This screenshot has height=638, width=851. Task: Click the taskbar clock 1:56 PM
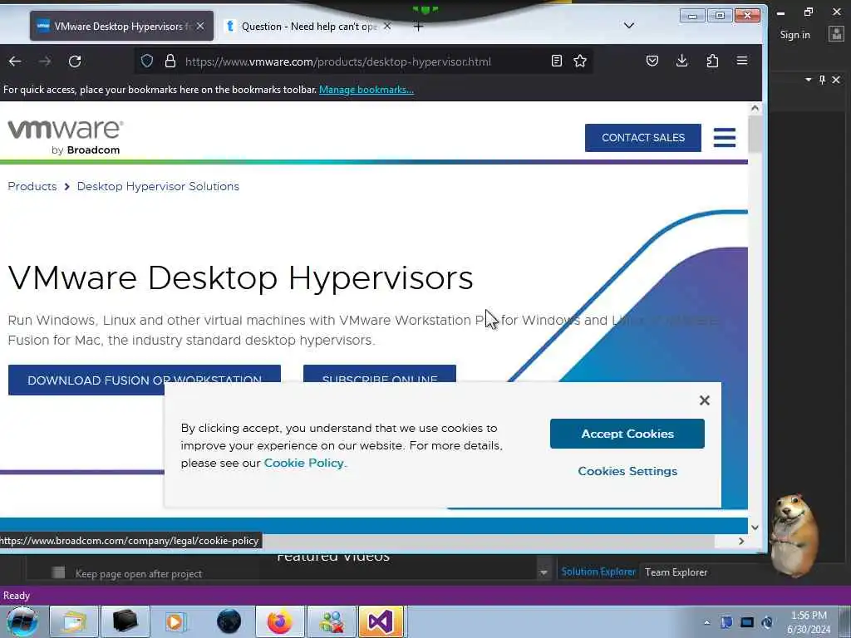pos(809,616)
